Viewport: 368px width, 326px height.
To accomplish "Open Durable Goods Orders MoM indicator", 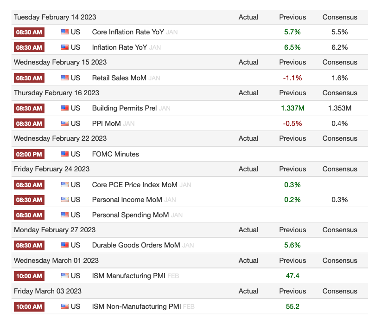I will 136,245.
